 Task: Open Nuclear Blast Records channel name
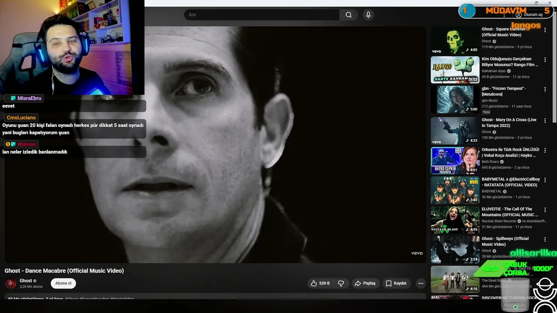pos(499,221)
